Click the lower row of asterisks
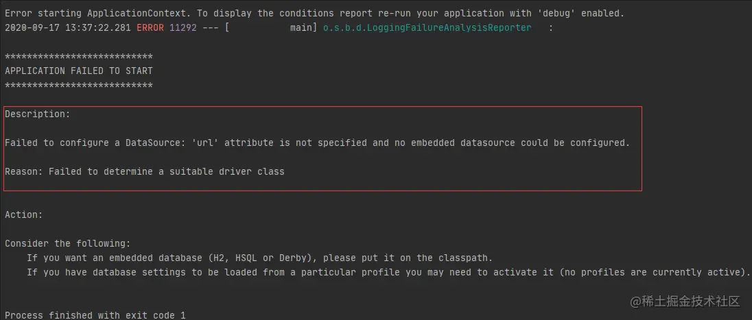The image size is (752, 320). pyautogui.click(x=79, y=85)
